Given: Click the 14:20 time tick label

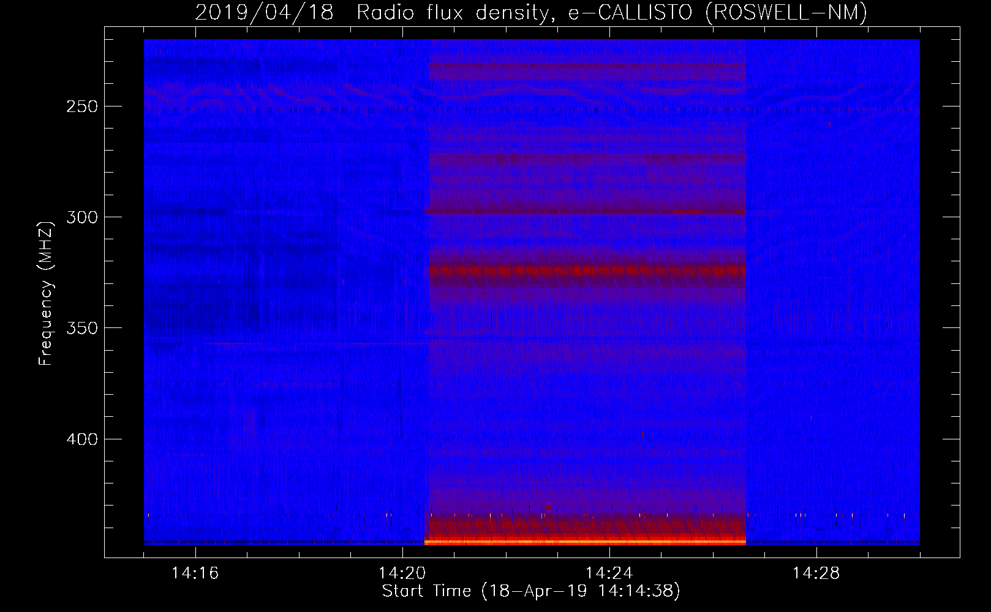Looking at the screenshot, I should (x=402, y=573).
